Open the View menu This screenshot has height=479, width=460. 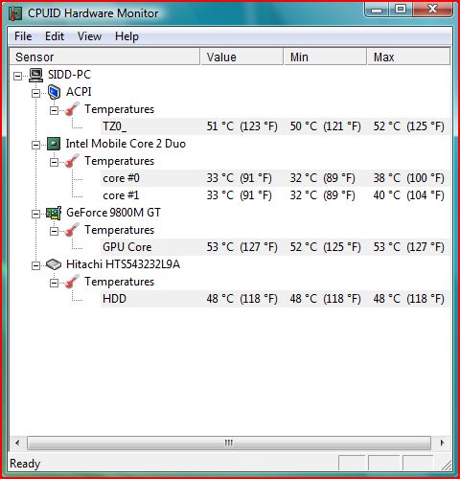(89, 36)
